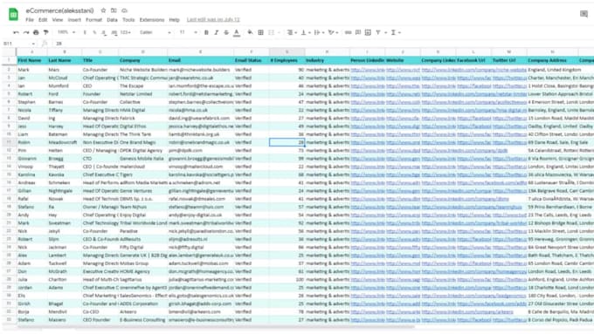Select the 'First Name' header cell
This screenshot has height=334, width=594.
click(31, 60)
